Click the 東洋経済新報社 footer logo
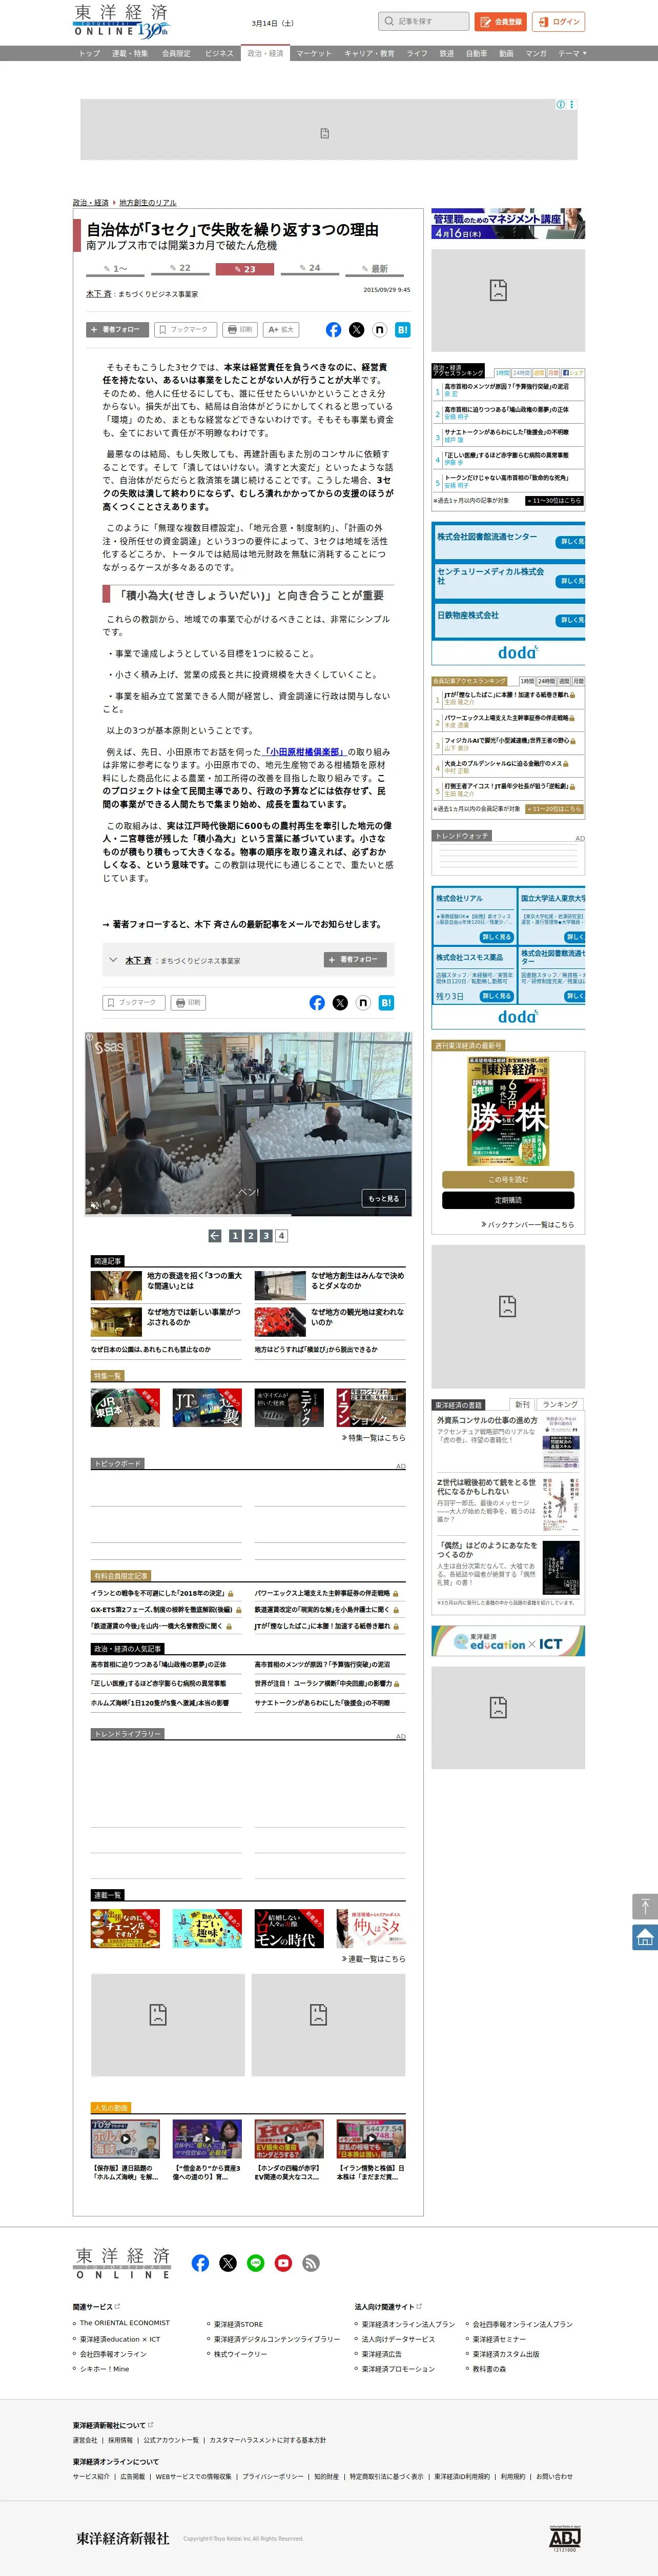 click(x=123, y=2538)
